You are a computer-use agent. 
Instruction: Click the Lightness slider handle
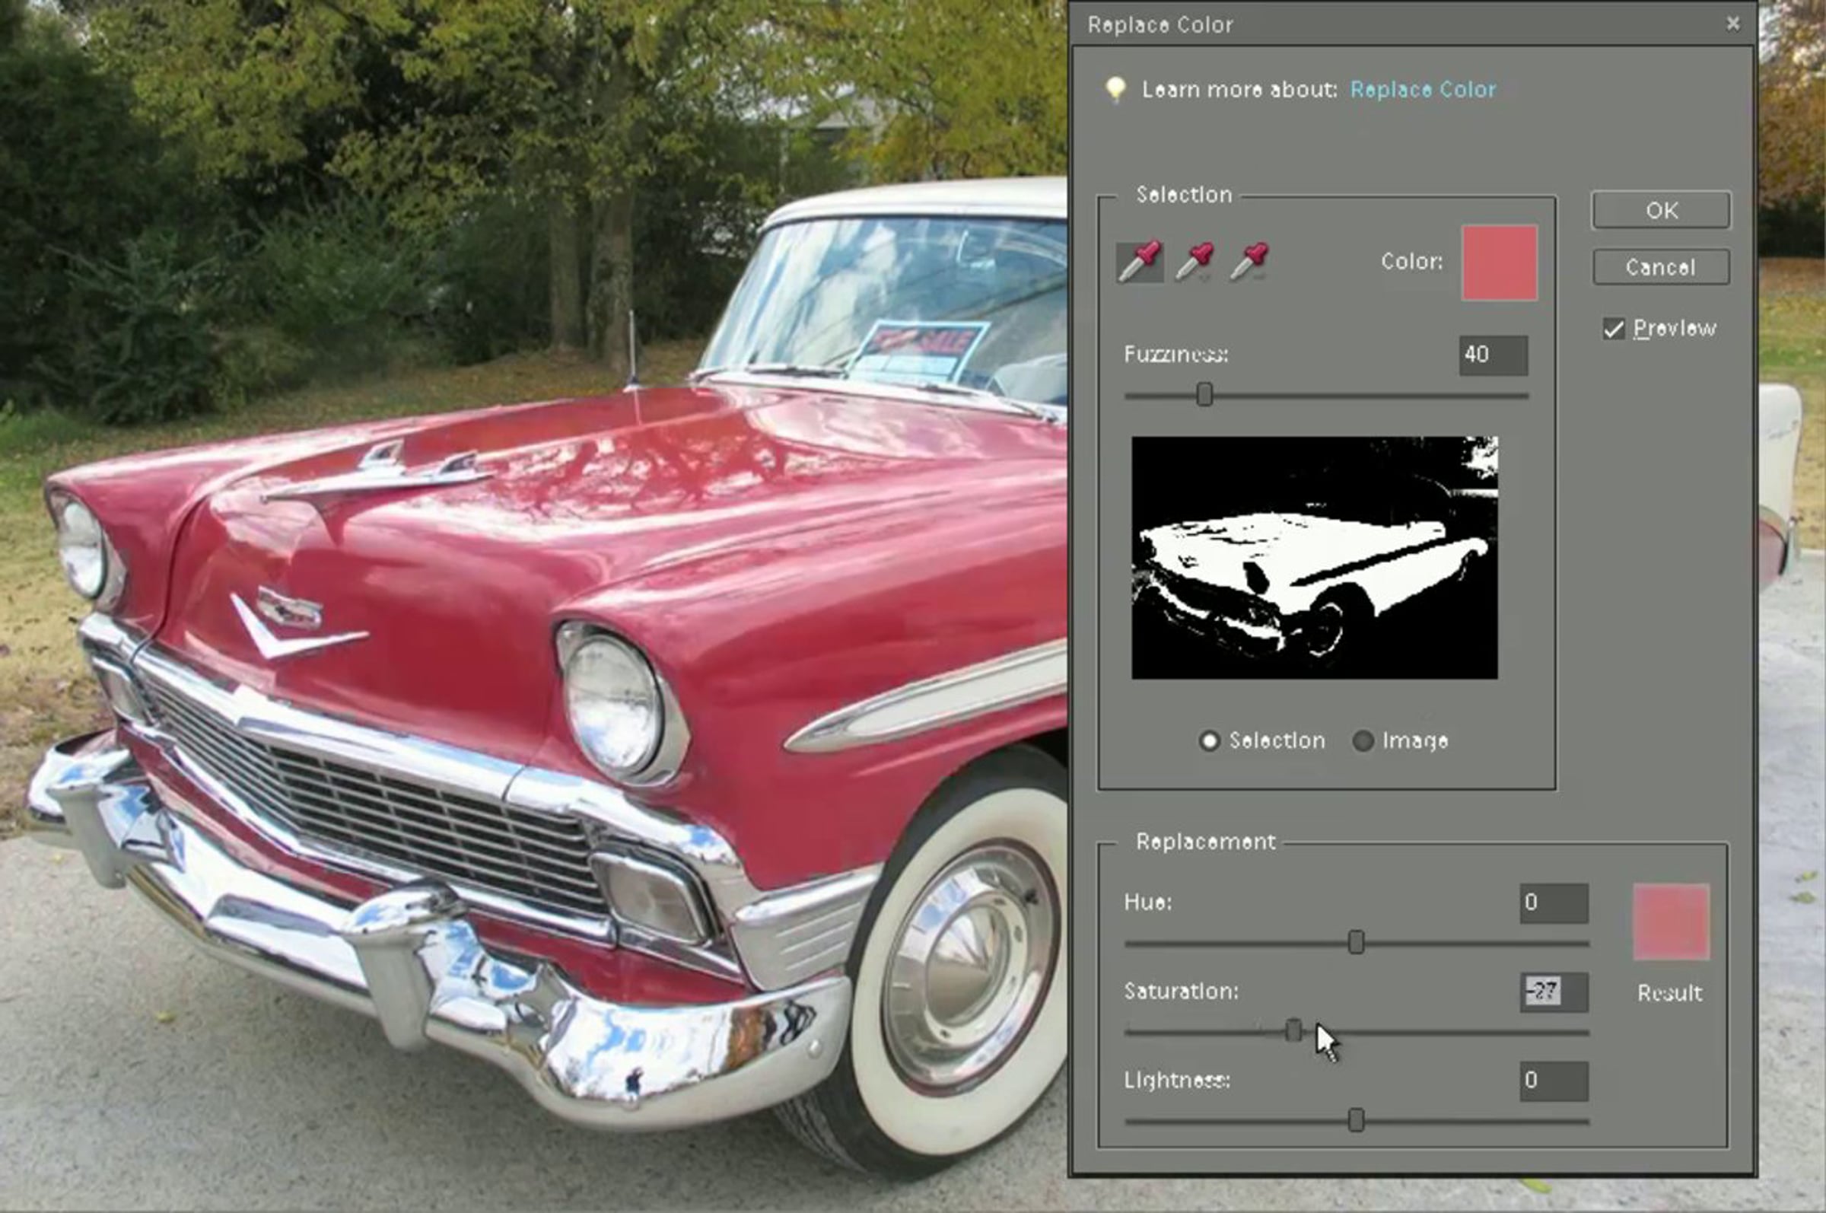click(1356, 1119)
